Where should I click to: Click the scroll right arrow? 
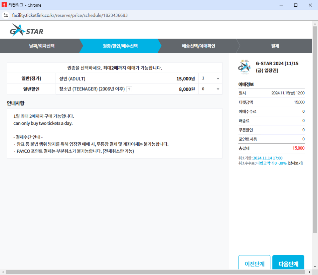[x=309, y=272]
